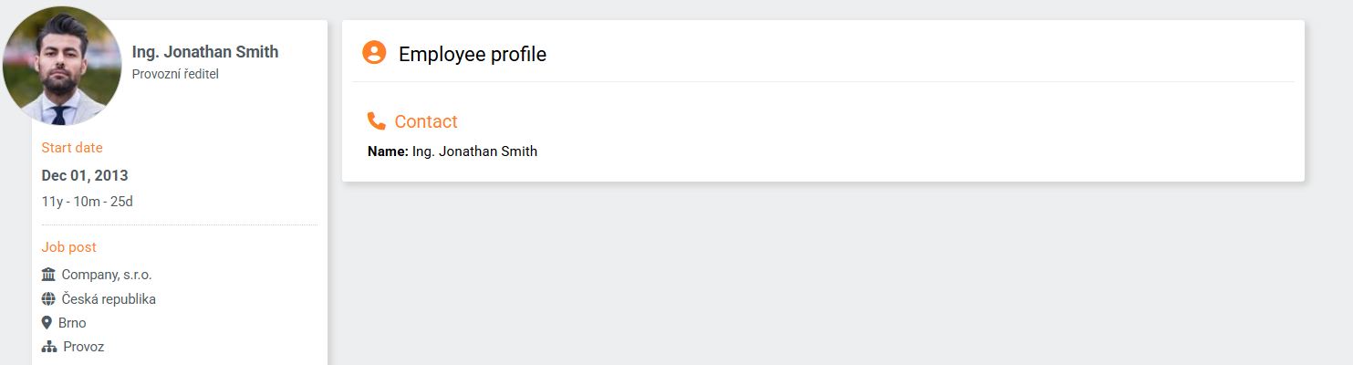The width and height of the screenshot is (1353, 365).
Task: Click the org chart icon beside Provoz
Action: click(x=49, y=348)
